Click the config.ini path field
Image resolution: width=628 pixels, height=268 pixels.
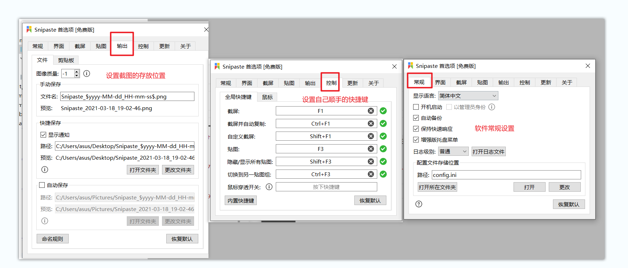506,175
